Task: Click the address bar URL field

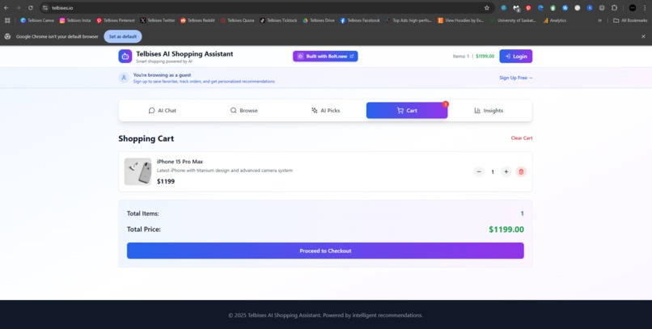Action: (x=266, y=8)
